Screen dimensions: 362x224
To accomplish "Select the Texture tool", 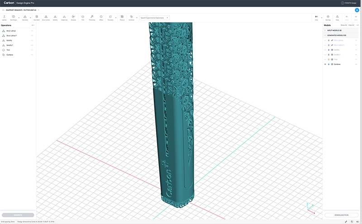I will click(122, 18).
